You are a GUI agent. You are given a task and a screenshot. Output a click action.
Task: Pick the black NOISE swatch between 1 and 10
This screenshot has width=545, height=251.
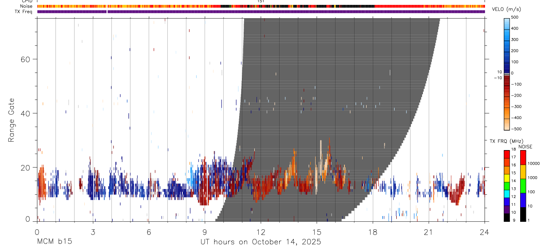point(523,214)
